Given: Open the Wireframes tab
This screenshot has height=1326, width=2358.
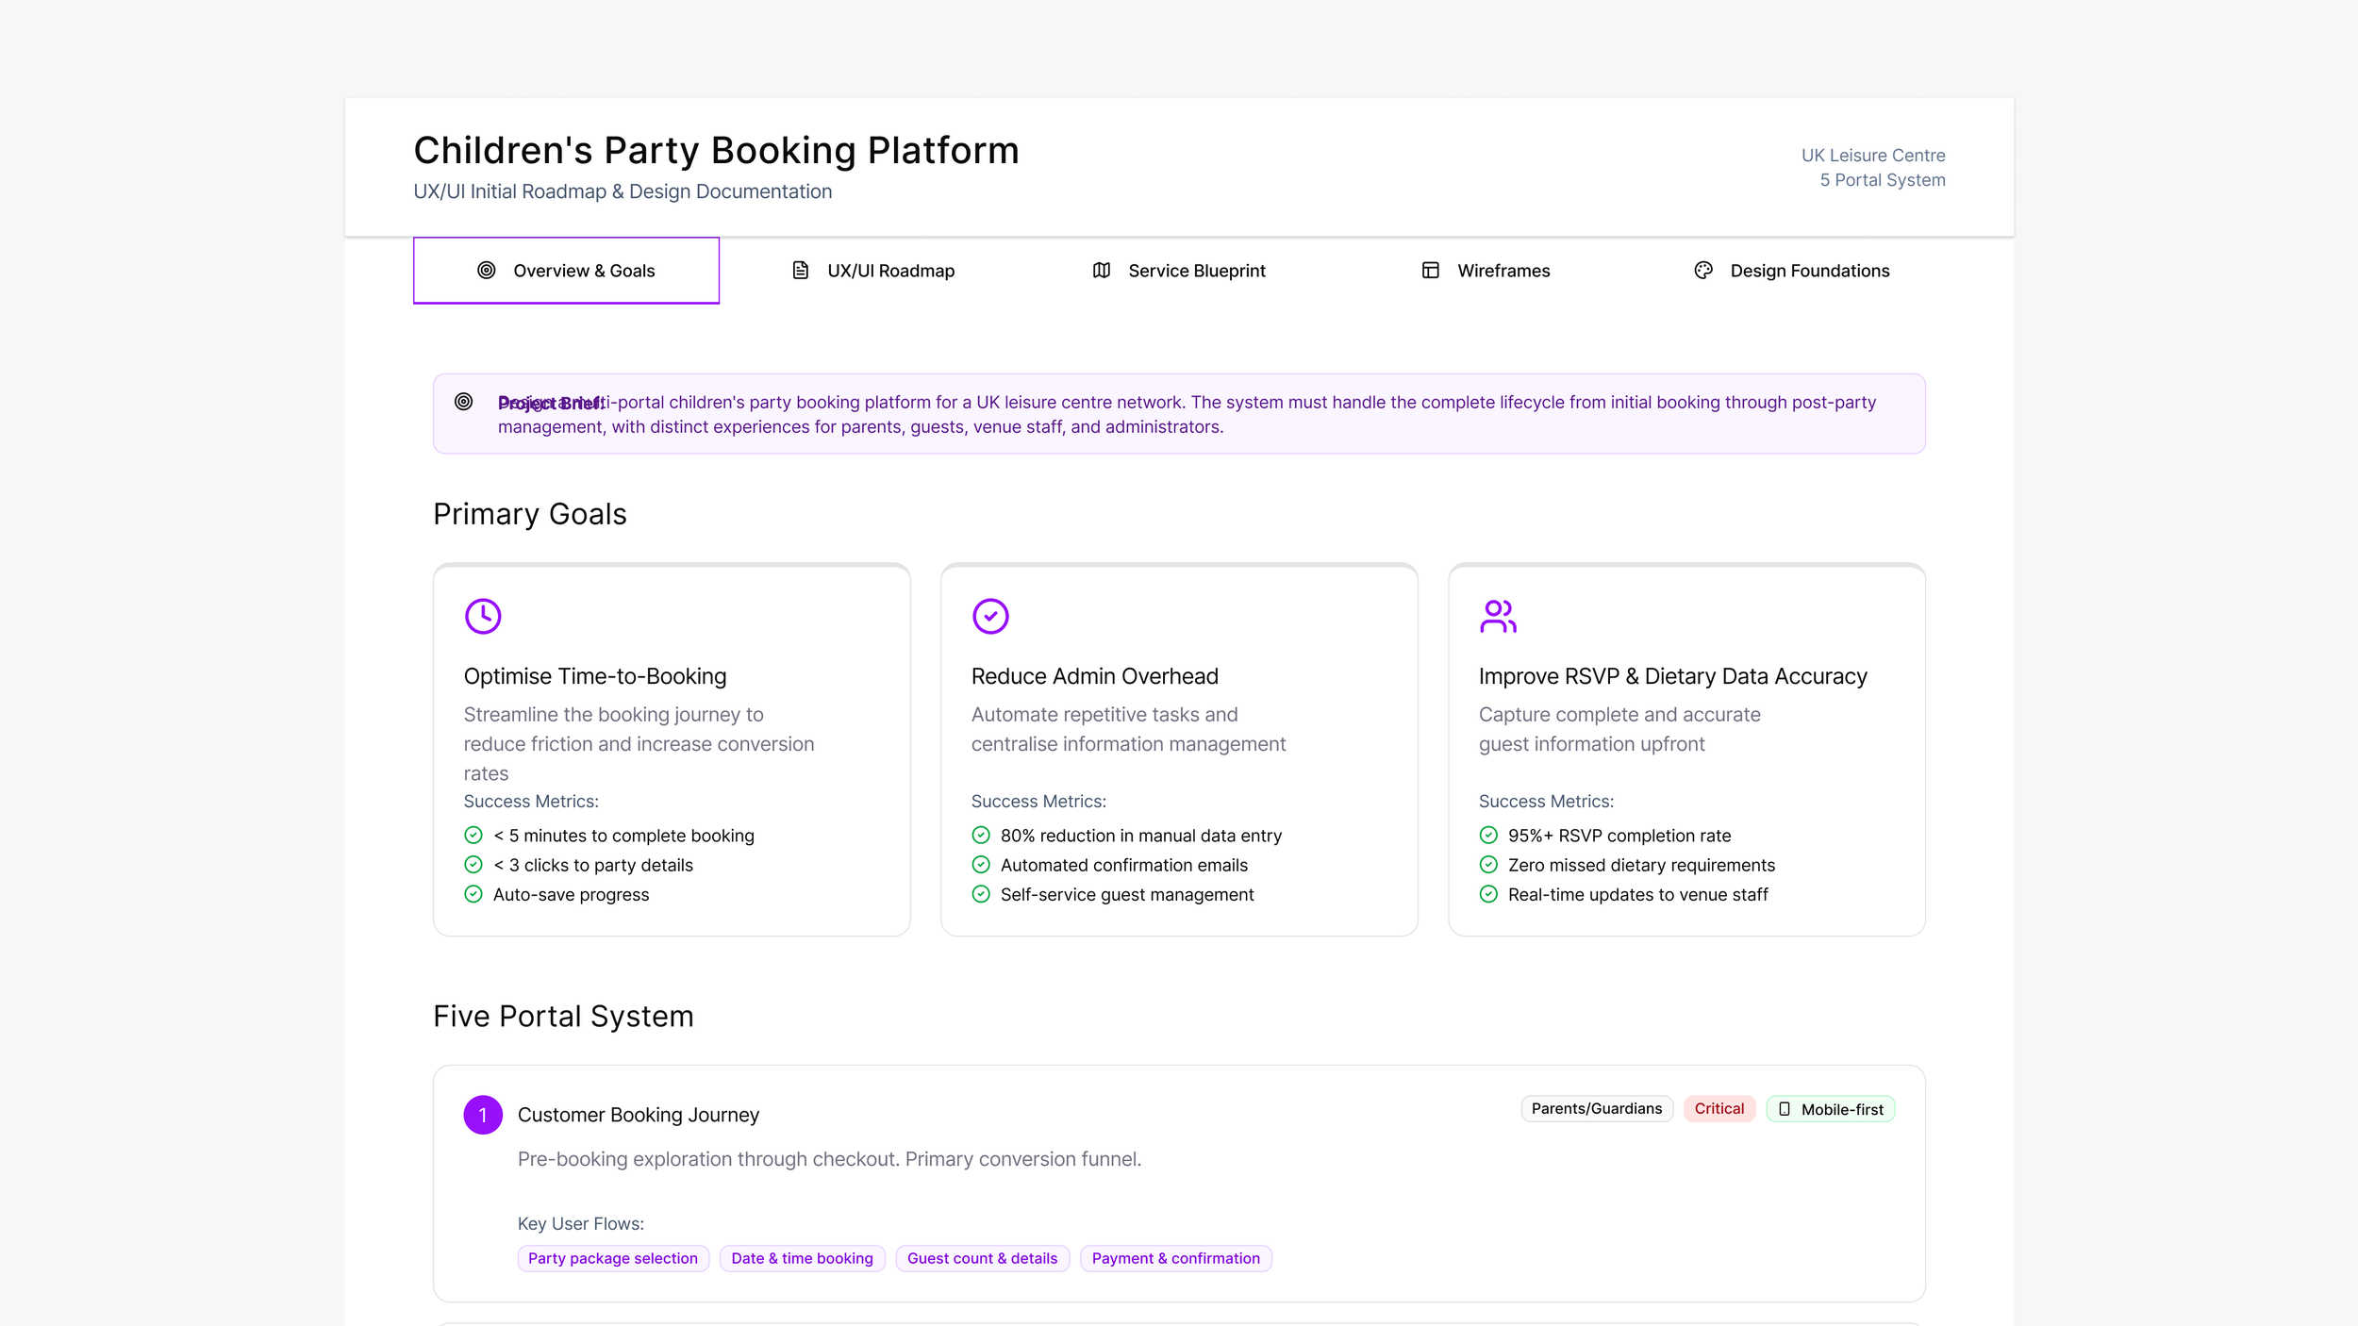Looking at the screenshot, I should tap(1485, 271).
